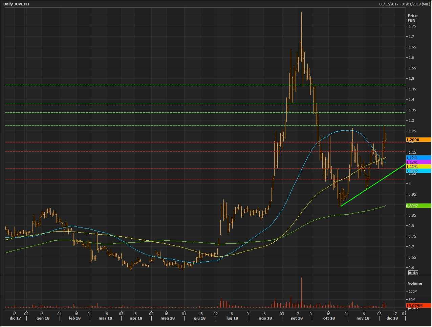Click the 1,6 price axis label
Viewport: 432px width, 327px height.
[x=411, y=58]
